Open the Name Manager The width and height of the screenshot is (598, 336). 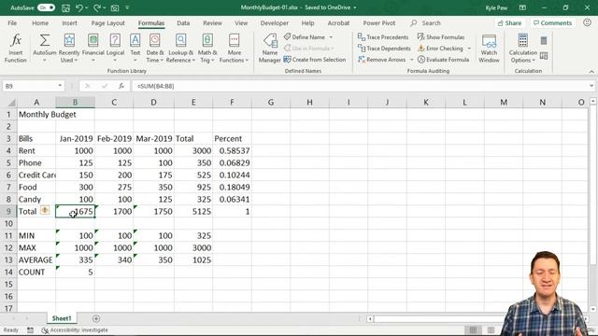click(270, 48)
